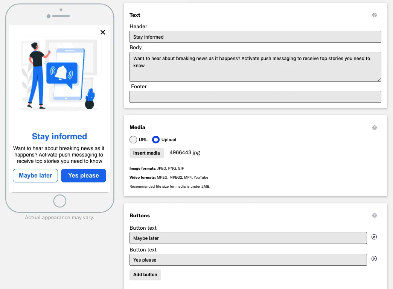
Task: Open the Text section help tooltip
Action: click(375, 15)
